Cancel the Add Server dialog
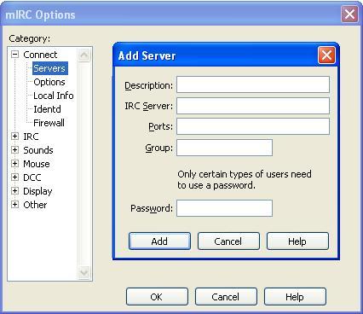The image size is (363, 314). pyautogui.click(x=228, y=241)
